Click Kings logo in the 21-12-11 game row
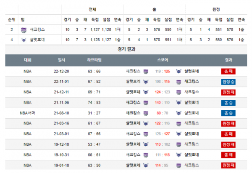Screen dimensions: 252x173 click(179, 93)
